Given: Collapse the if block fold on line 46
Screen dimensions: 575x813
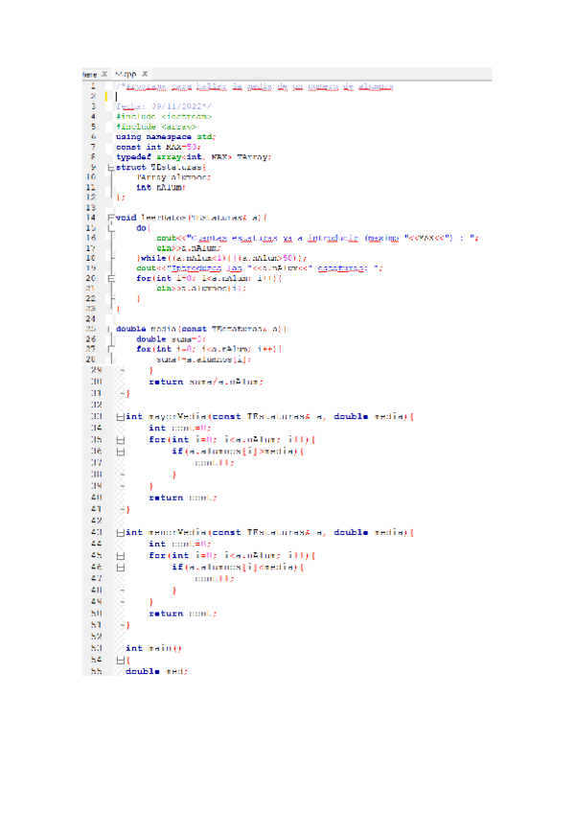Looking at the screenshot, I should pyautogui.click(x=121, y=568).
